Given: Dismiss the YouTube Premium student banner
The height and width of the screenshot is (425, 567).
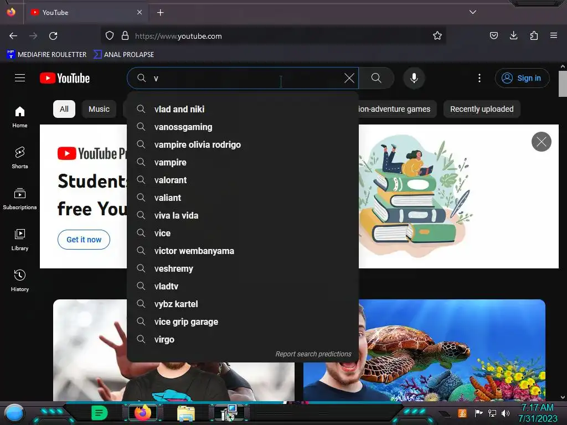Looking at the screenshot, I should [x=542, y=142].
